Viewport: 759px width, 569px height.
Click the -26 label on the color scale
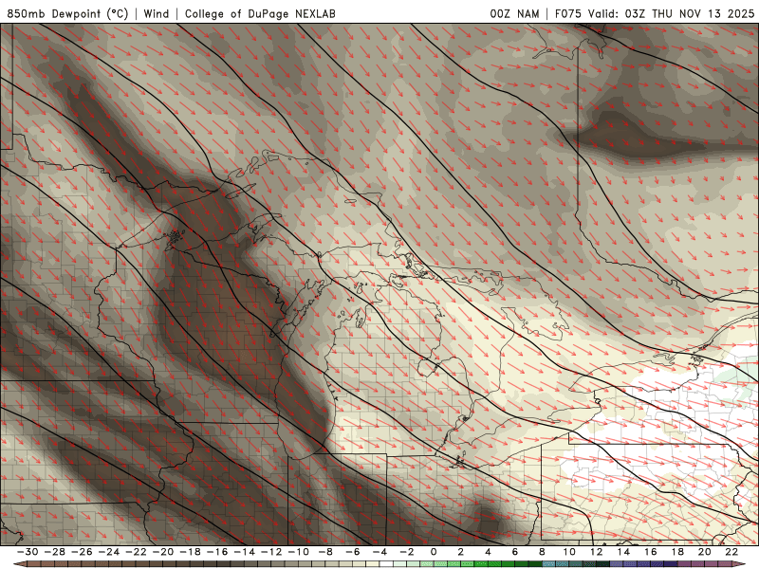coord(82,552)
